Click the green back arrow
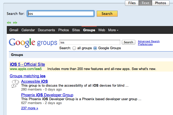Screen dimensions: 173x115 [9, 23]
